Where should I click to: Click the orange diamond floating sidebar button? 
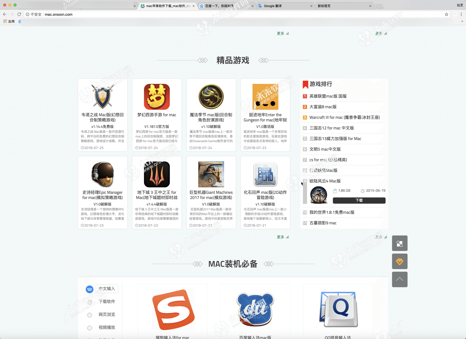point(400,261)
